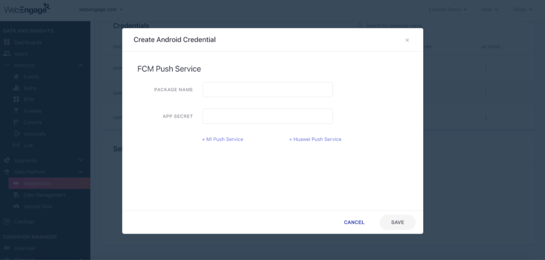
Task: Open the Explore Demo dropdown
Action: coord(448,9)
